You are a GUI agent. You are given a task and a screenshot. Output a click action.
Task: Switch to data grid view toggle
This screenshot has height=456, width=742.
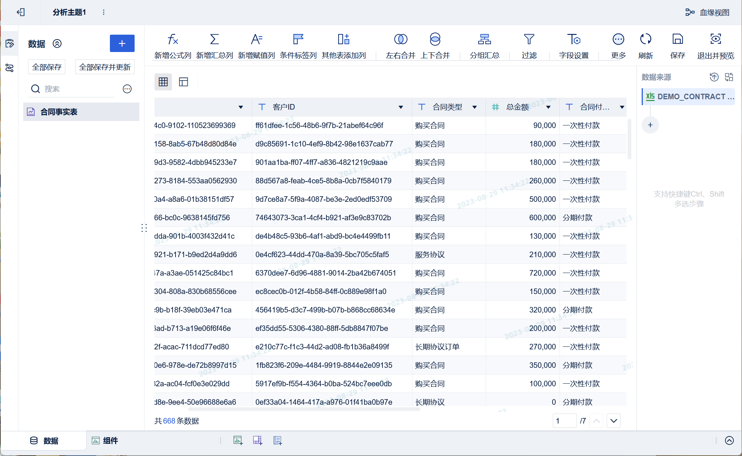[x=163, y=82]
